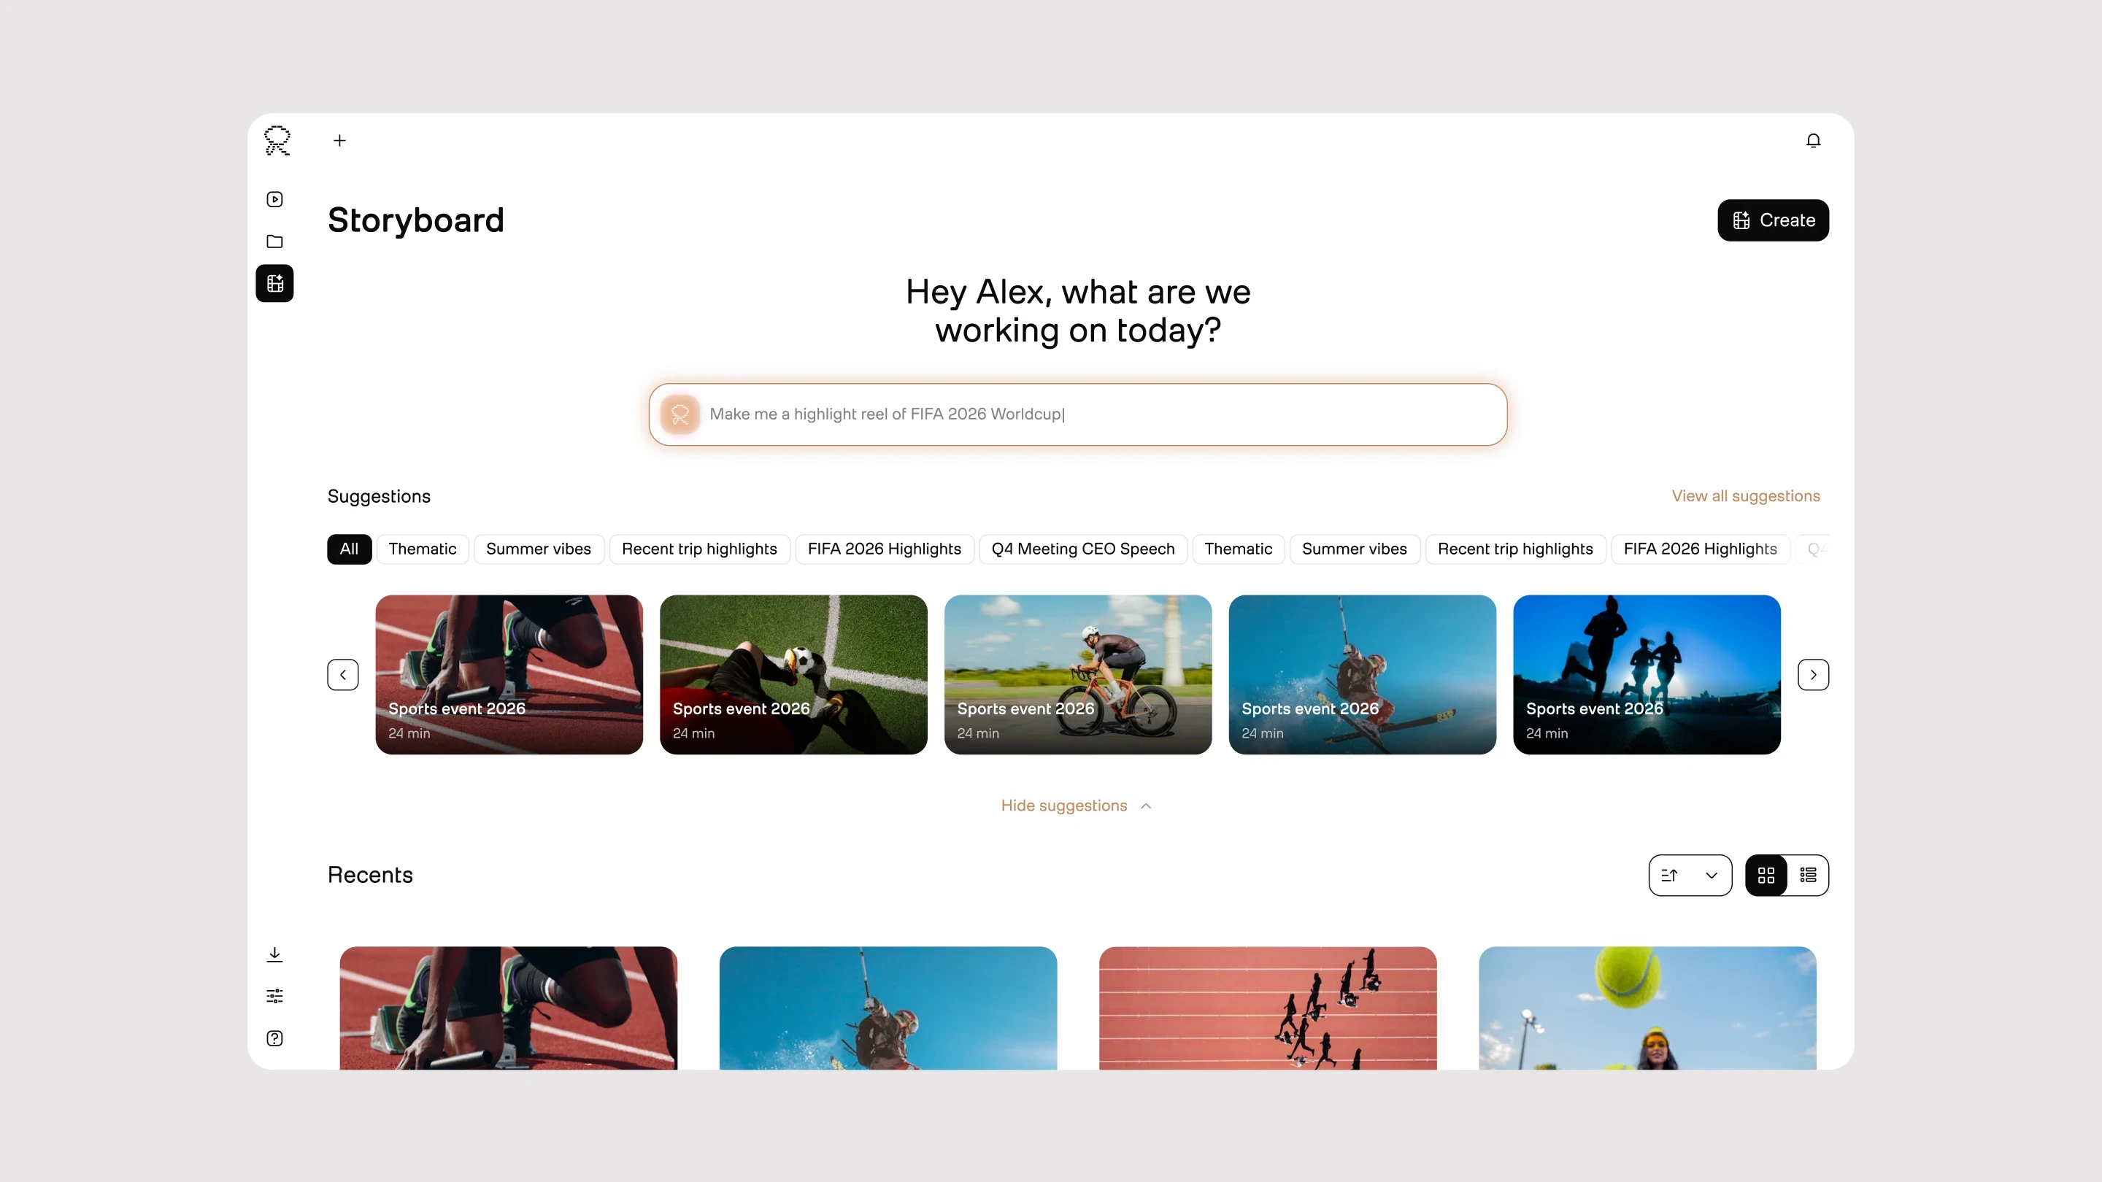Click the AI assistant icon in the prompt box
The width and height of the screenshot is (2102, 1182).
click(680, 414)
